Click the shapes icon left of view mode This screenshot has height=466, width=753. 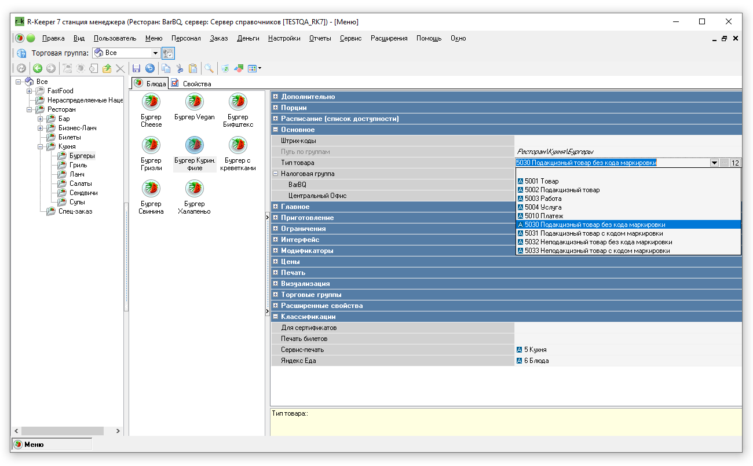coord(239,68)
